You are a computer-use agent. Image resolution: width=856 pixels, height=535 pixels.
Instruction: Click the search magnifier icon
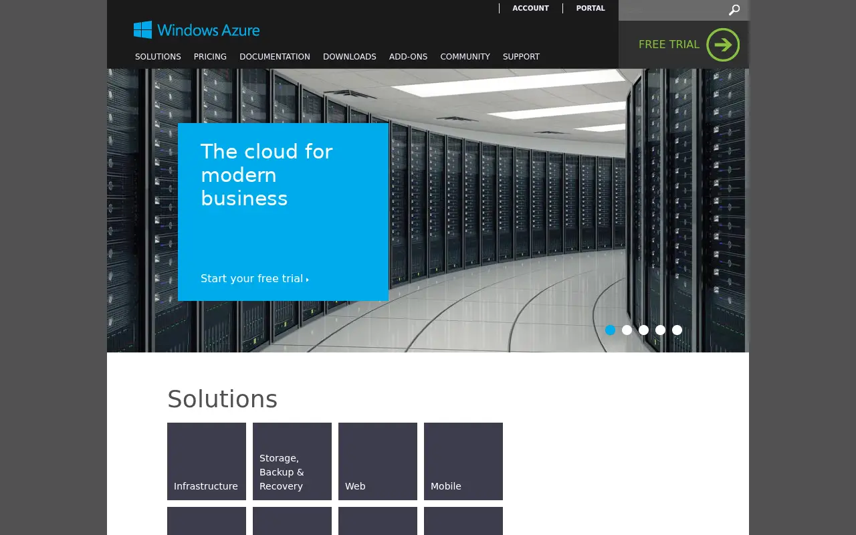click(734, 10)
